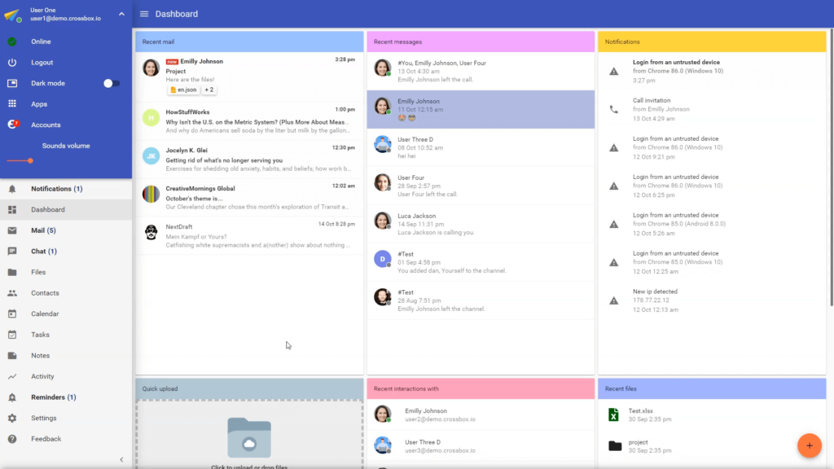Open the Mail (5) menu item
Screen dimensions: 834x469
tap(43, 230)
